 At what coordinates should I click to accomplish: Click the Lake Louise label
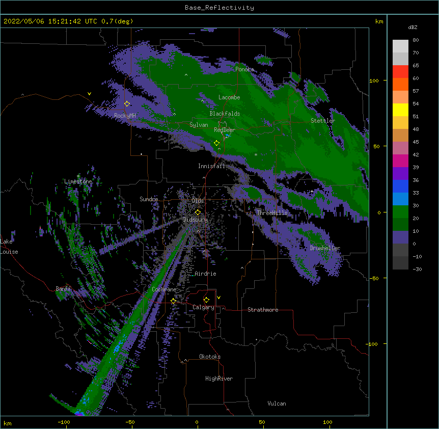[x=9, y=247]
